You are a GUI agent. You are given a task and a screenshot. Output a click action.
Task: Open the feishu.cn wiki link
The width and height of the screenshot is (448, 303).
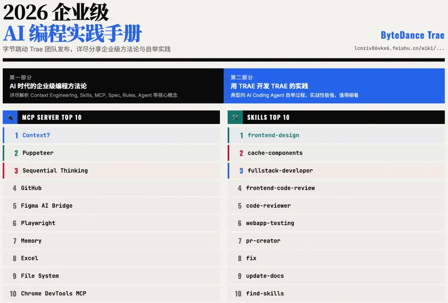coord(399,48)
